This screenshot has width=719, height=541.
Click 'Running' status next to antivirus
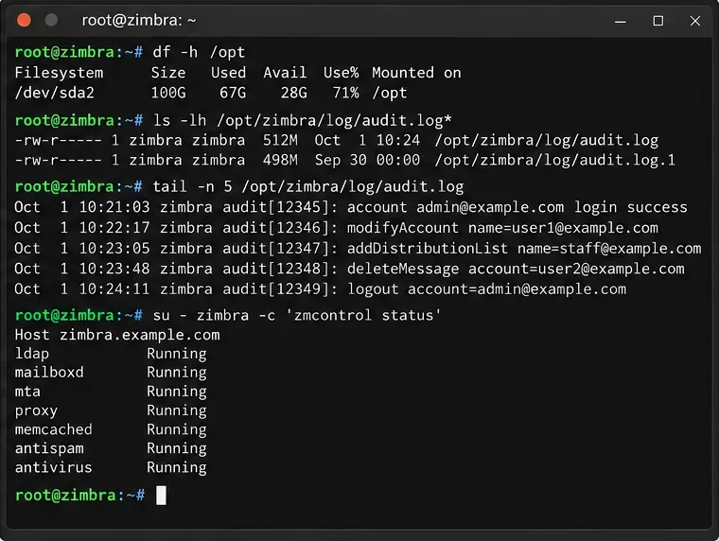[x=177, y=467]
